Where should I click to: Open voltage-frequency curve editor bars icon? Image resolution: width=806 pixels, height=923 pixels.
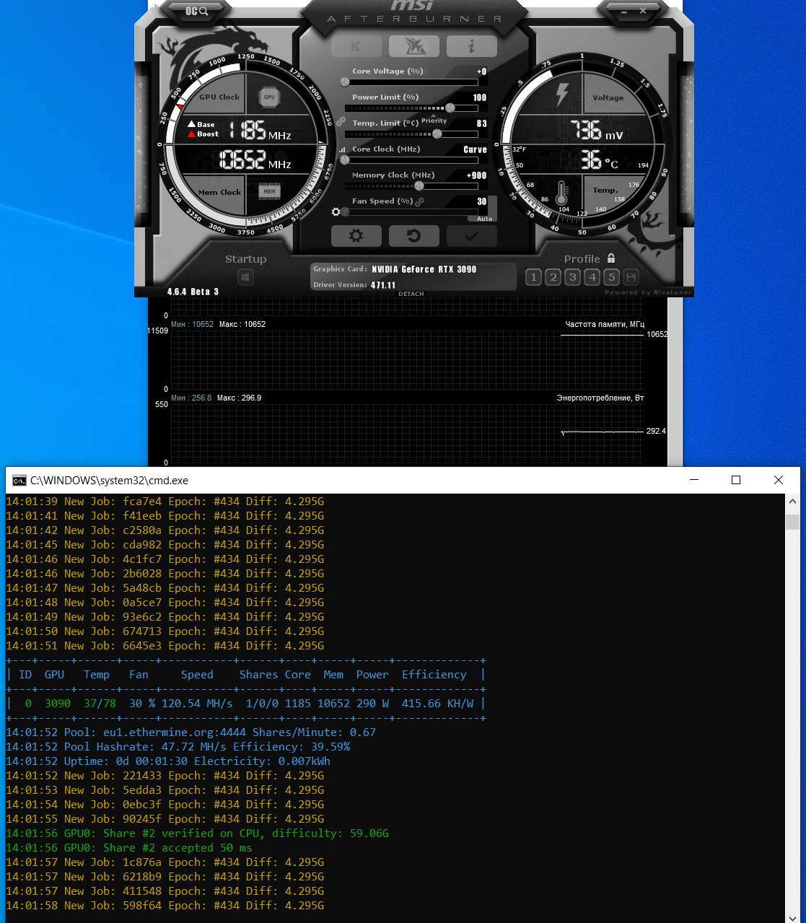coord(341,150)
